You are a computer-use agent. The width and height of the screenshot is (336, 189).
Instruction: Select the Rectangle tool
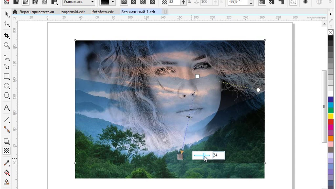[x=7, y=76]
